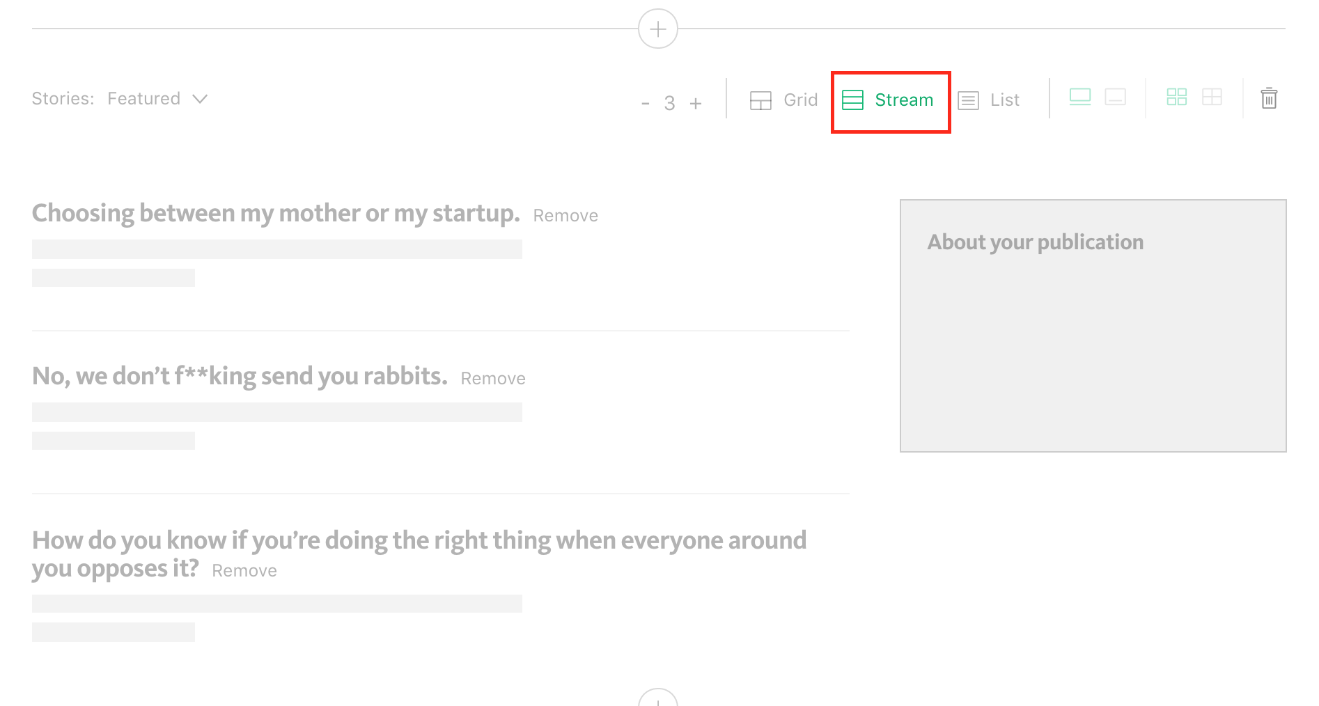This screenshot has height=706, width=1319.
Task: Delete this section with the trash icon
Action: [1269, 98]
